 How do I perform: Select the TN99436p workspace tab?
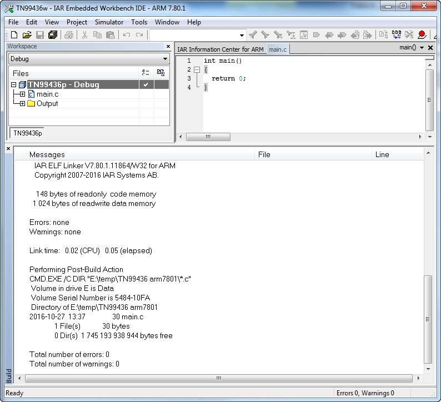click(28, 133)
